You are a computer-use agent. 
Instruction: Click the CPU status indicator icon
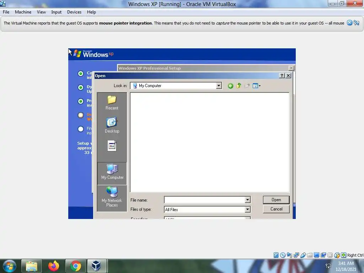pyautogui.click(x=330, y=255)
